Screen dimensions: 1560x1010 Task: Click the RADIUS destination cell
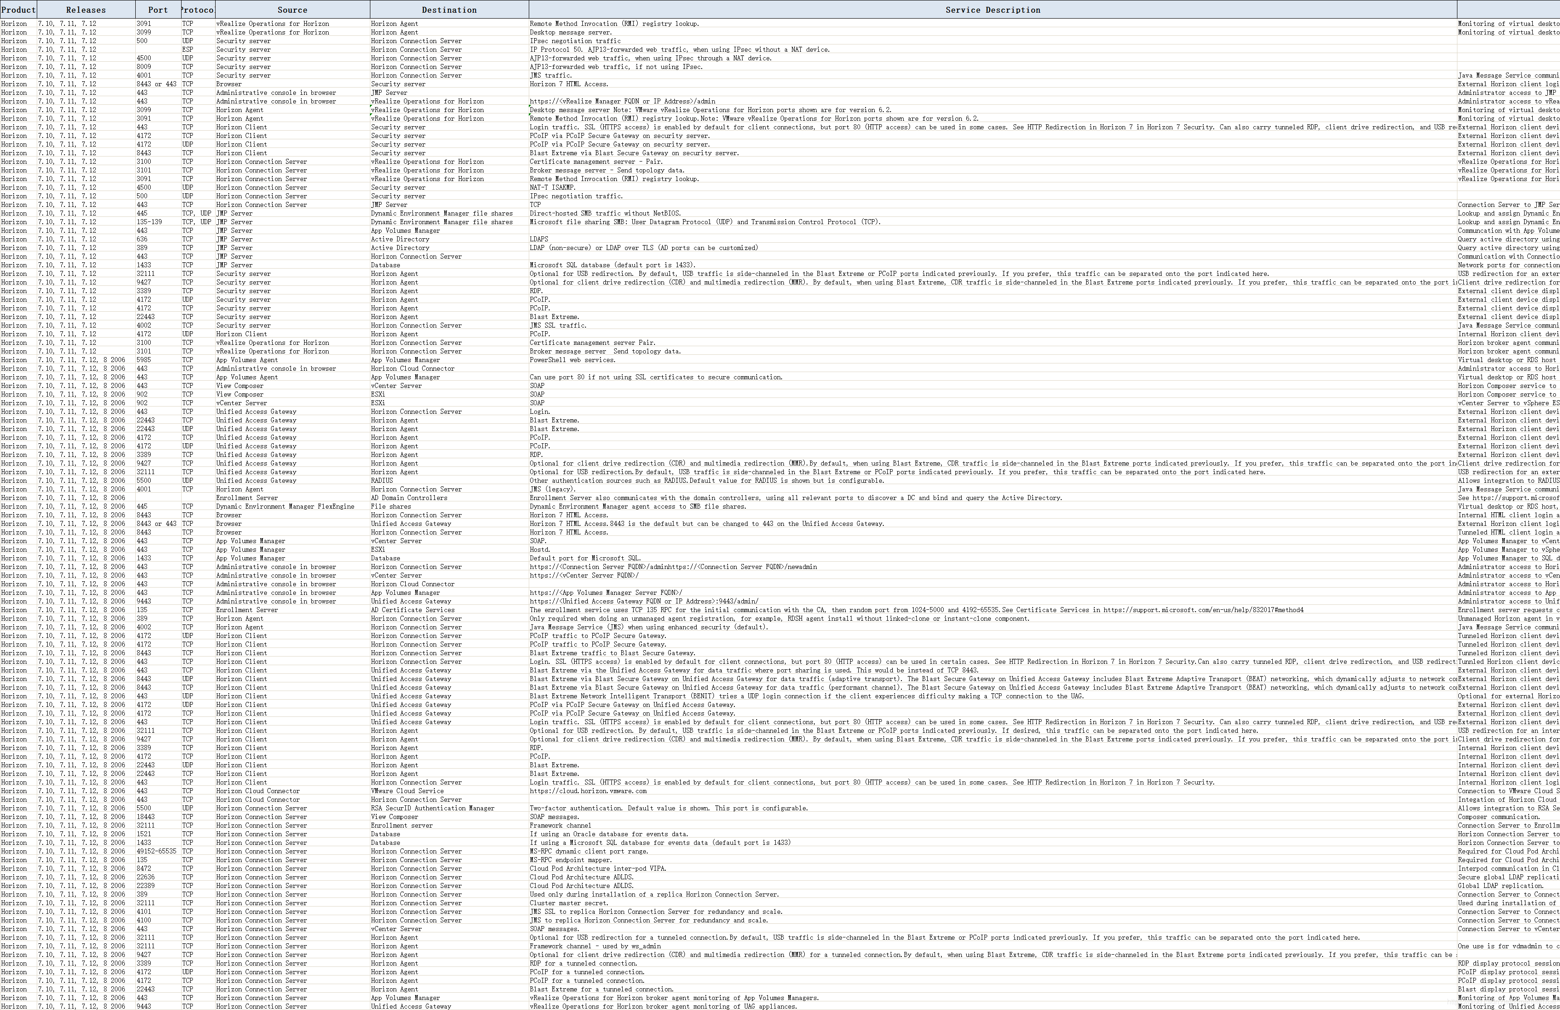point(382,480)
